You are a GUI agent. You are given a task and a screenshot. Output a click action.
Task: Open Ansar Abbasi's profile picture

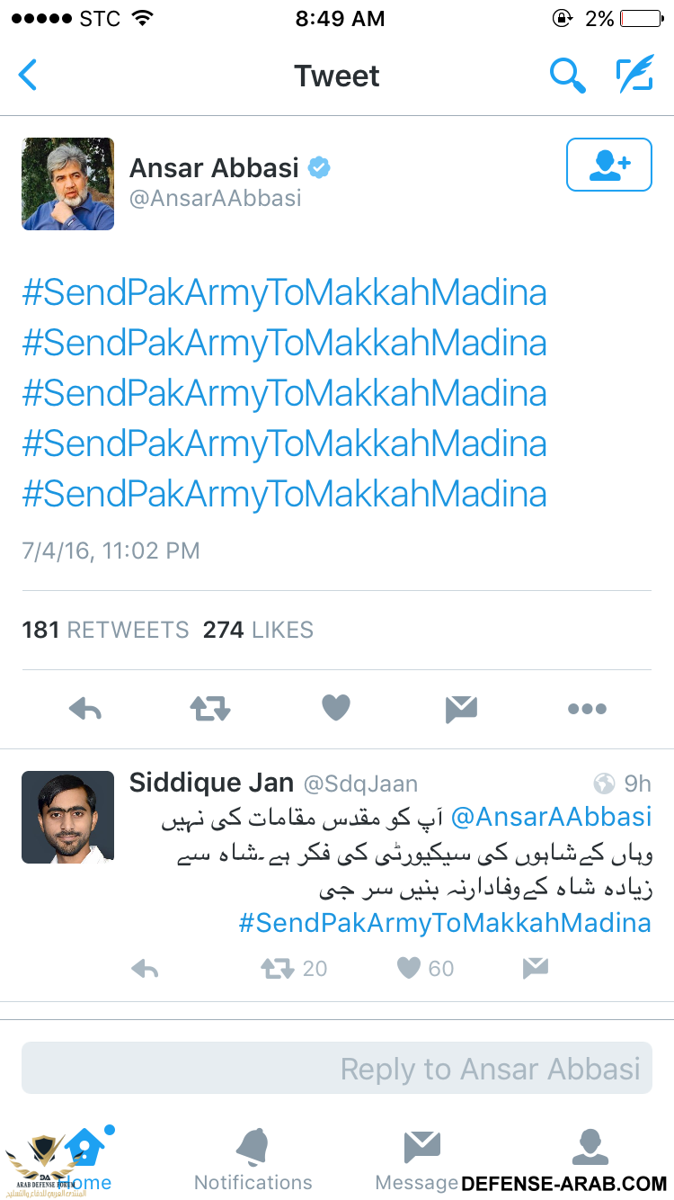tap(68, 184)
